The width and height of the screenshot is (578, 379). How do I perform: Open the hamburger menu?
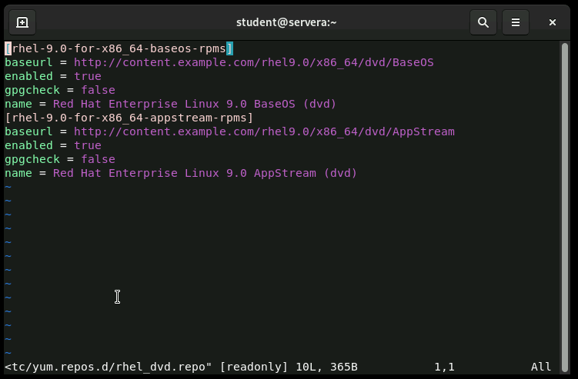tap(516, 22)
